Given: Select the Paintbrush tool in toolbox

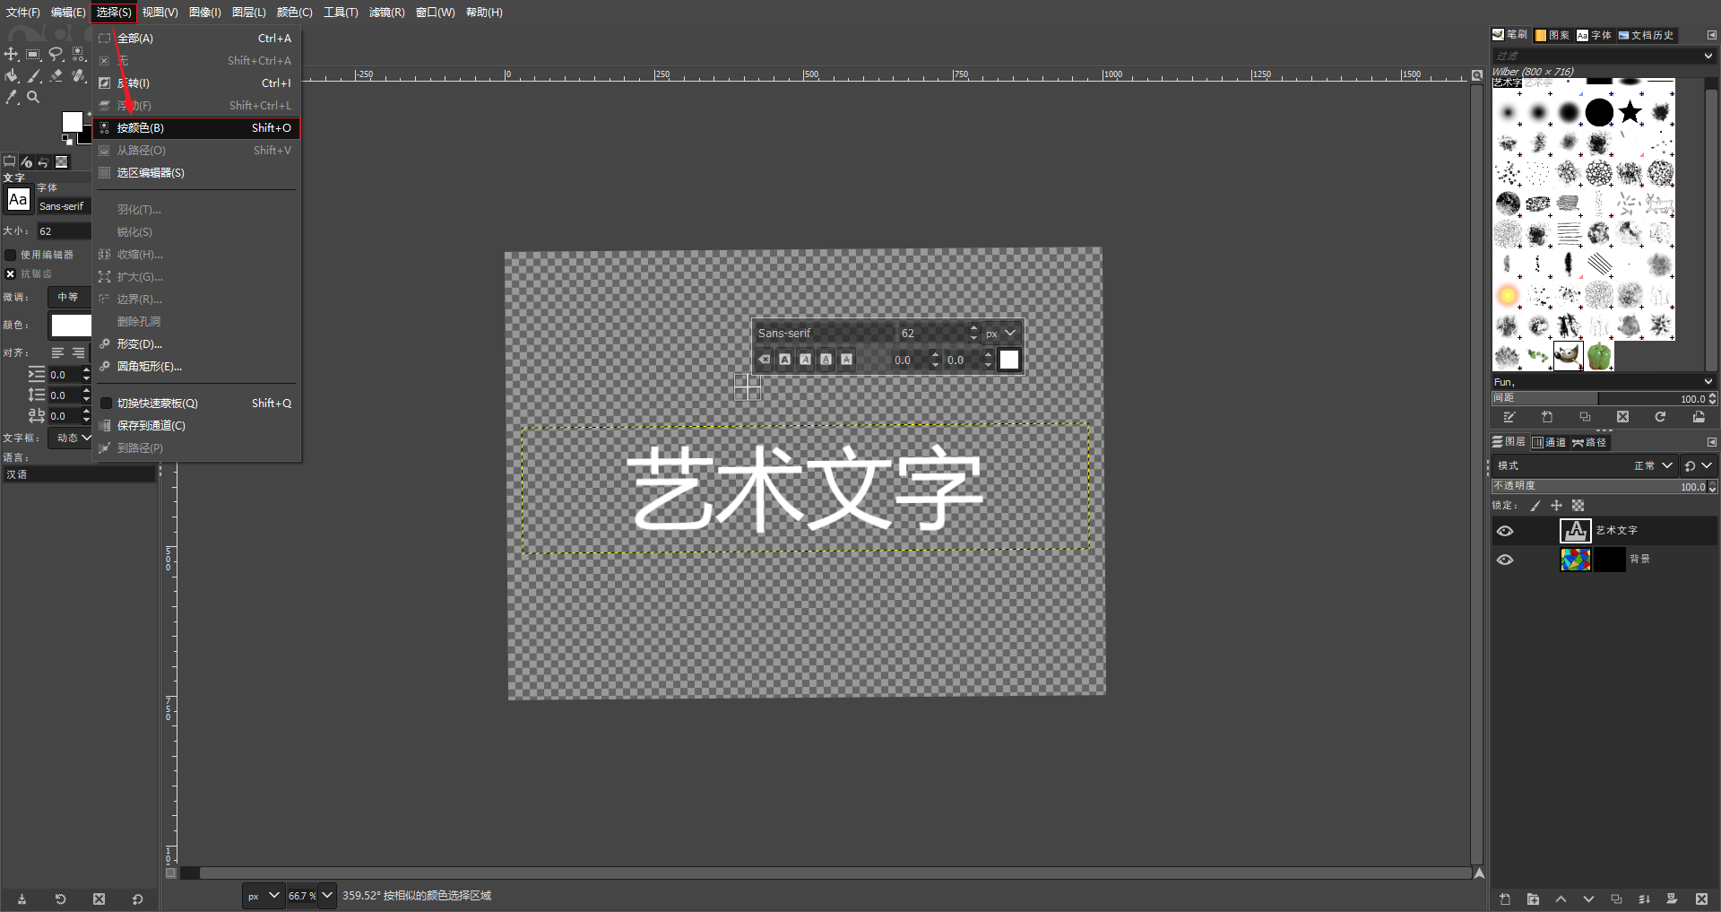Looking at the screenshot, I should [33, 76].
